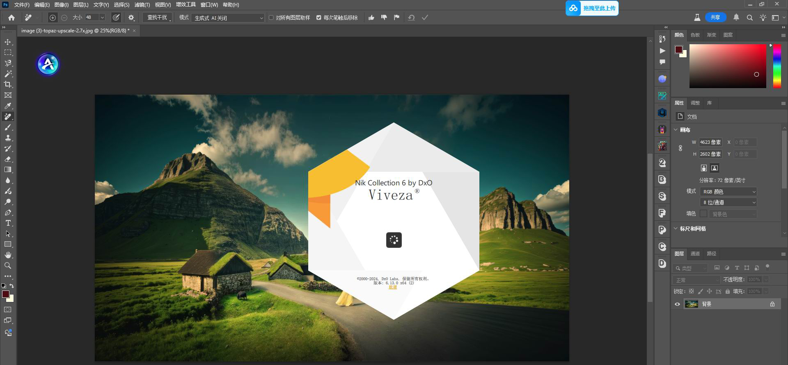788x365 pixels.
Task: Open the notifications bell
Action: point(736,18)
